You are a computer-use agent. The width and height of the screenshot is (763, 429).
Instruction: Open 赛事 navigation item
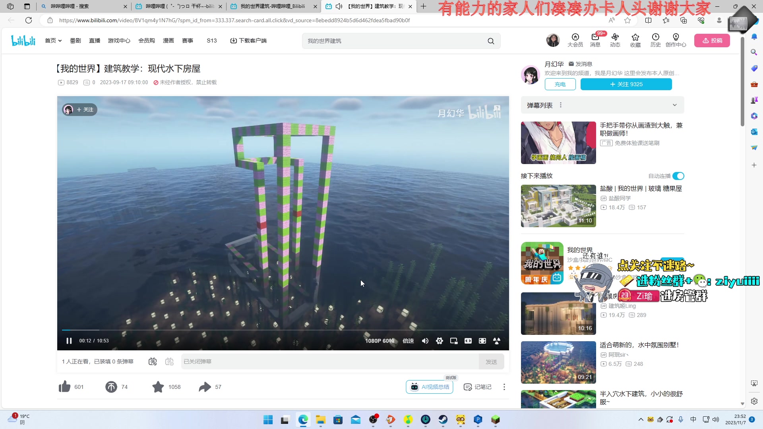click(x=188, y=41)
